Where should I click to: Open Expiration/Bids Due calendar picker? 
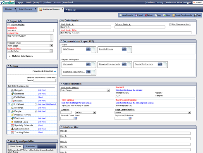[130, 118]
